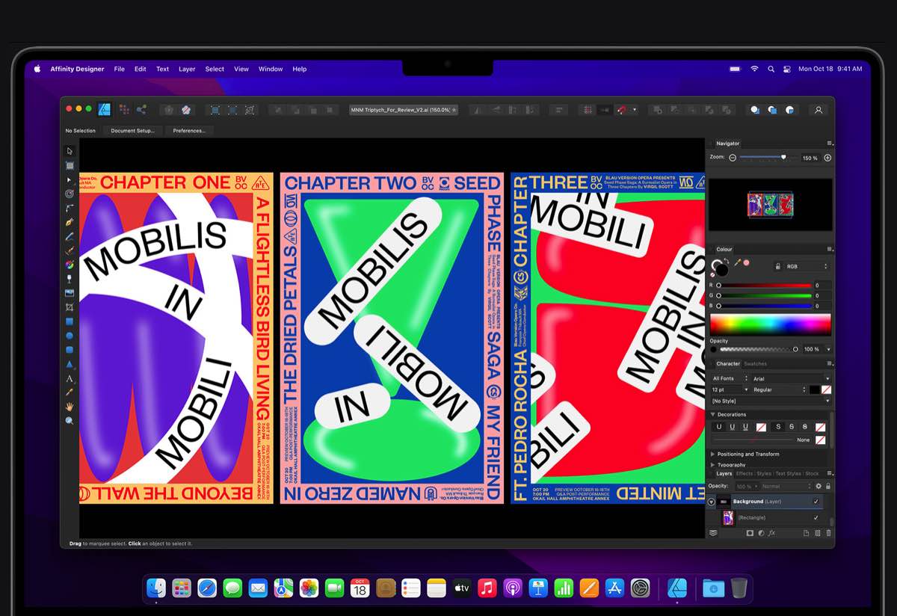Click zoom out minus in Navigator
897x616 pixels.
click(733, 158)
